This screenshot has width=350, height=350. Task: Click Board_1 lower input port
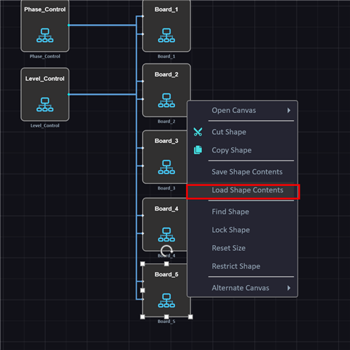point(143,34)
